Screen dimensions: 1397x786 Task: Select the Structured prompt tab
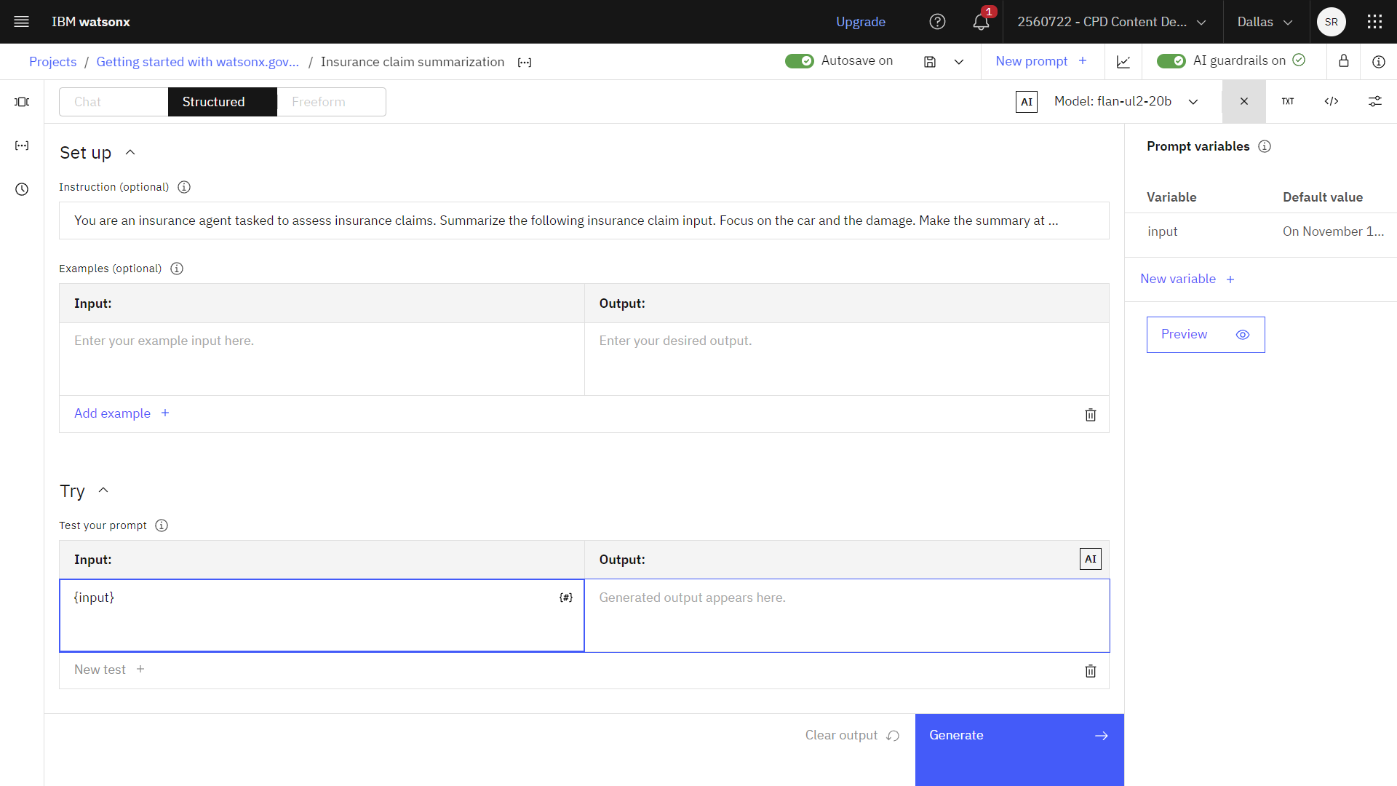(213, 102)
